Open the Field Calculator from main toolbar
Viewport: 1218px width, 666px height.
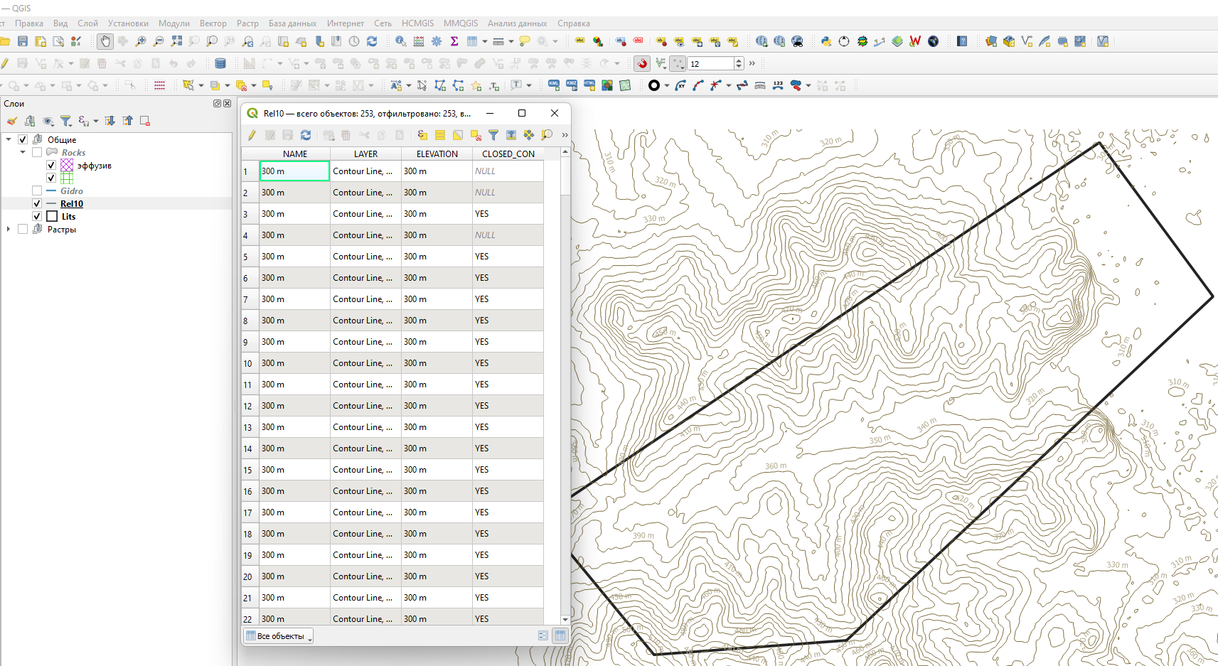click(x=419, y=41)
